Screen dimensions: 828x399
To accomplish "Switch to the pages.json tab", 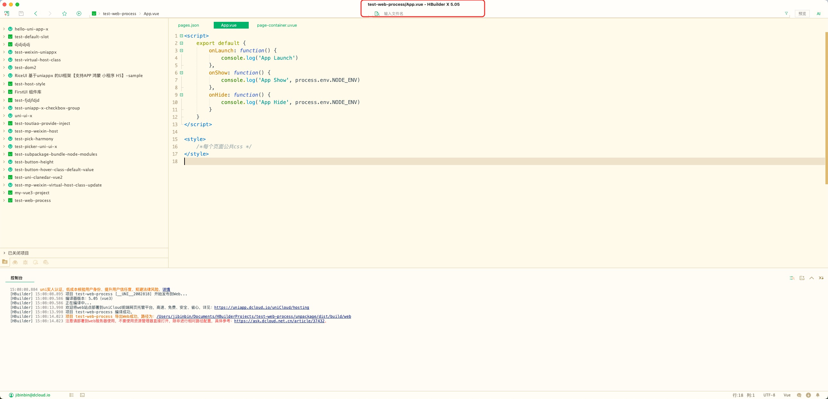I will click(x=188, y=25).
